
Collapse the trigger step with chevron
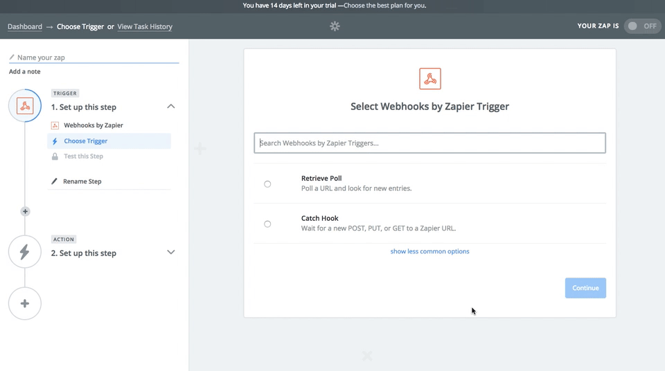click(171, 107)
